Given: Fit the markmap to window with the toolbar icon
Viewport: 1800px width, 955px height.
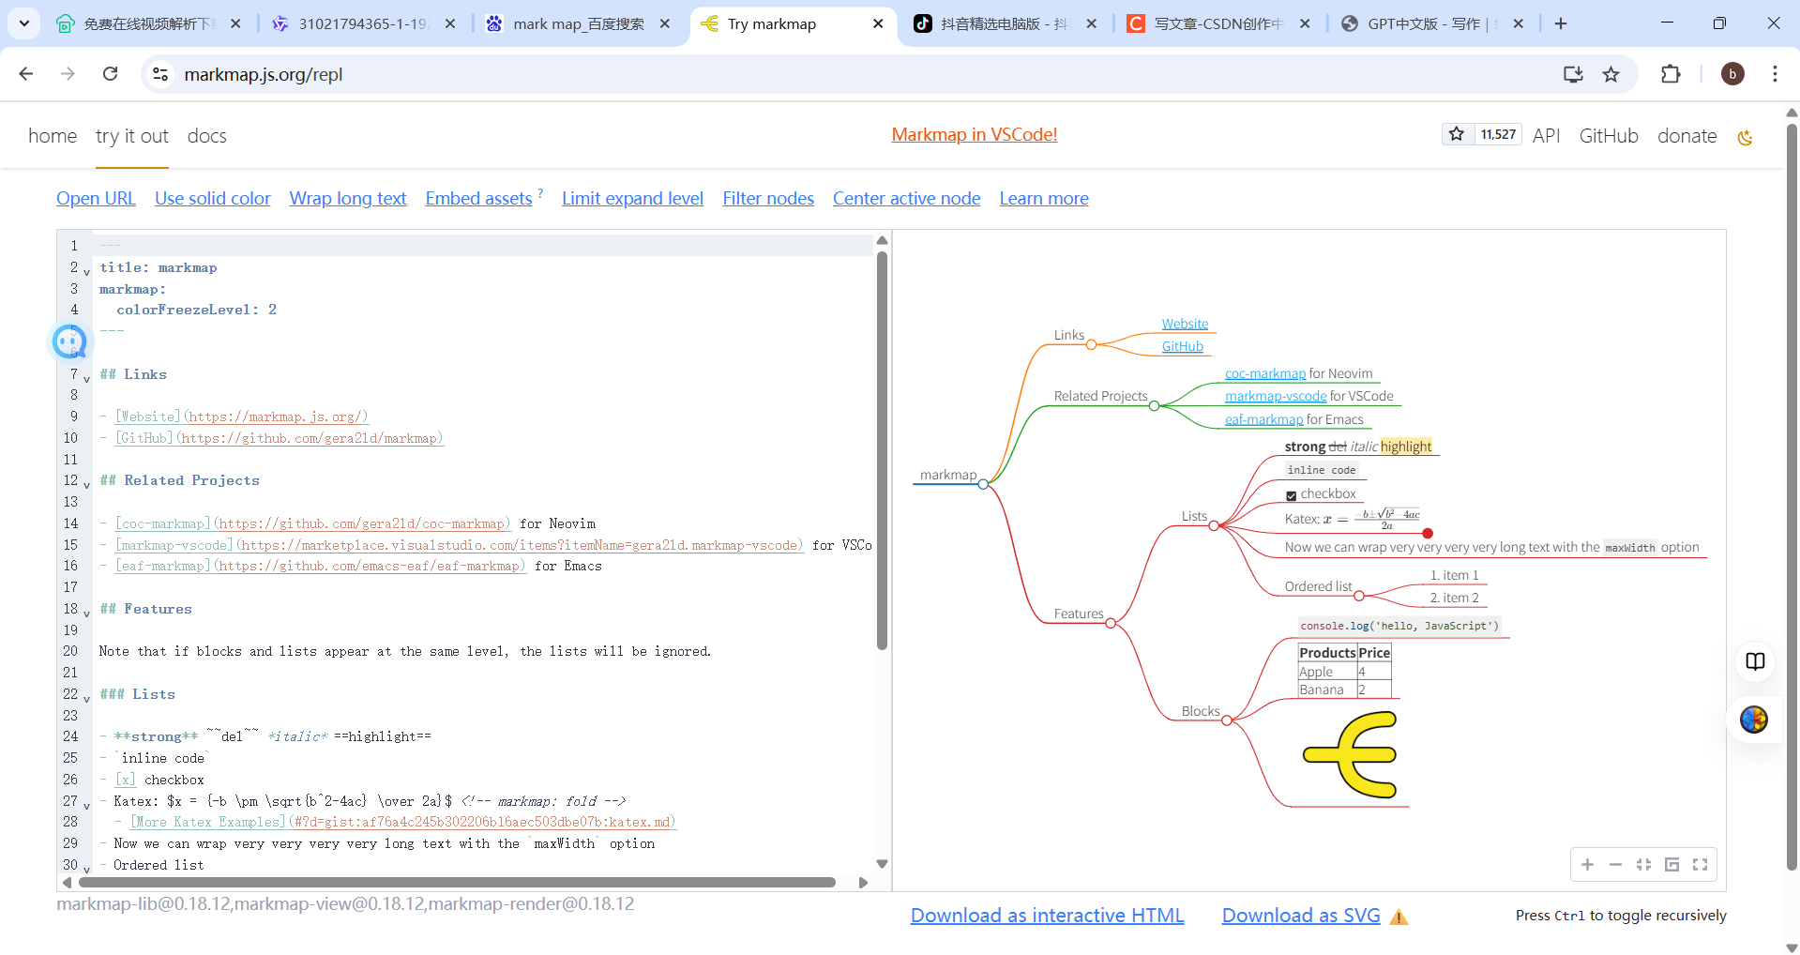Looking at the screenshot, I should [1643, 865].
